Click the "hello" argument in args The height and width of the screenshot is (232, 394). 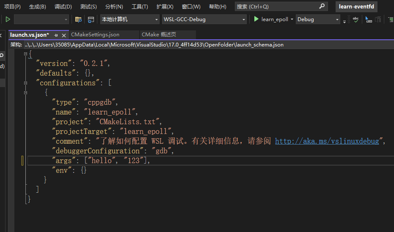(102, 161)
